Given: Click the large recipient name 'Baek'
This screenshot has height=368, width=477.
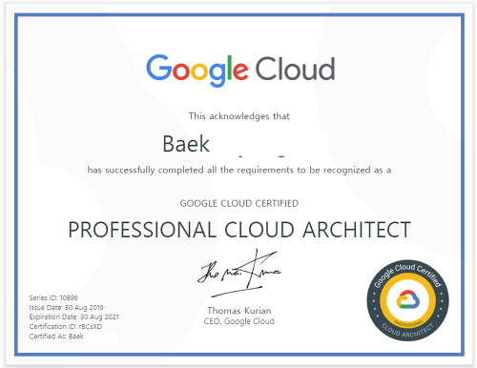Looking at the screenshot, I should click(186, 144).
